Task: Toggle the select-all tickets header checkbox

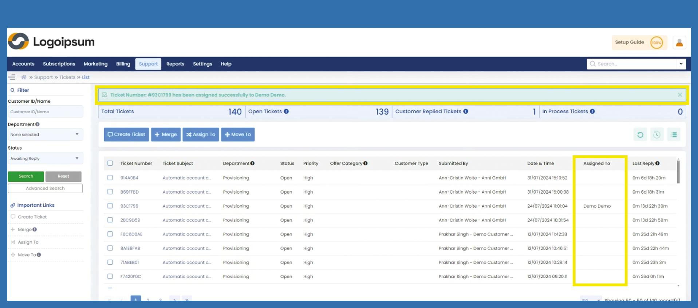Action: (110, 163)
